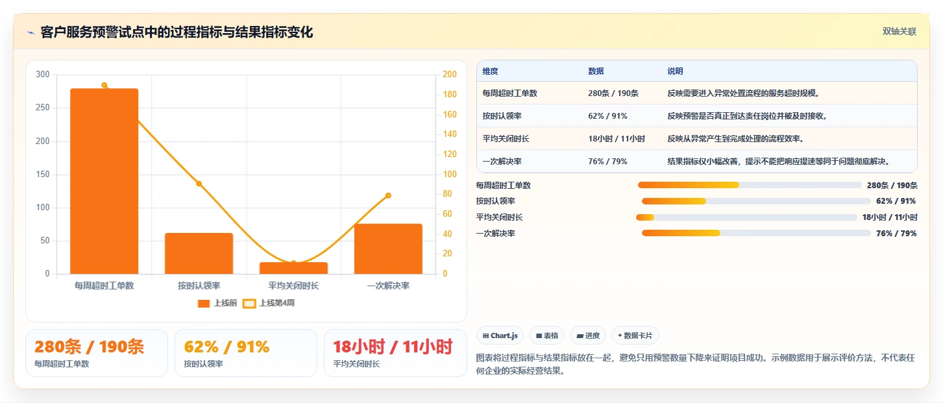Click the line point above the 每周超时工单数 bar
The image size is (943, 403).
pos(104,85)
